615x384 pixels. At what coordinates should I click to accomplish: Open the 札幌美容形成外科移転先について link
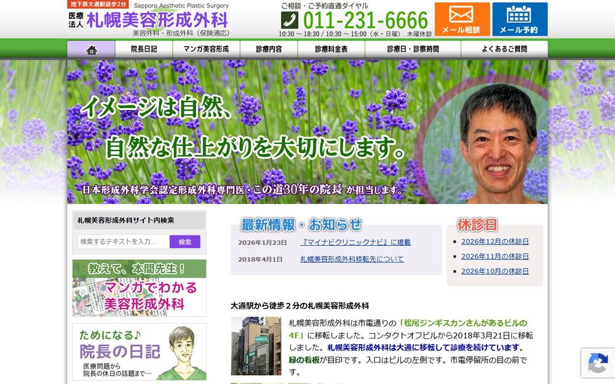point(352,259)
